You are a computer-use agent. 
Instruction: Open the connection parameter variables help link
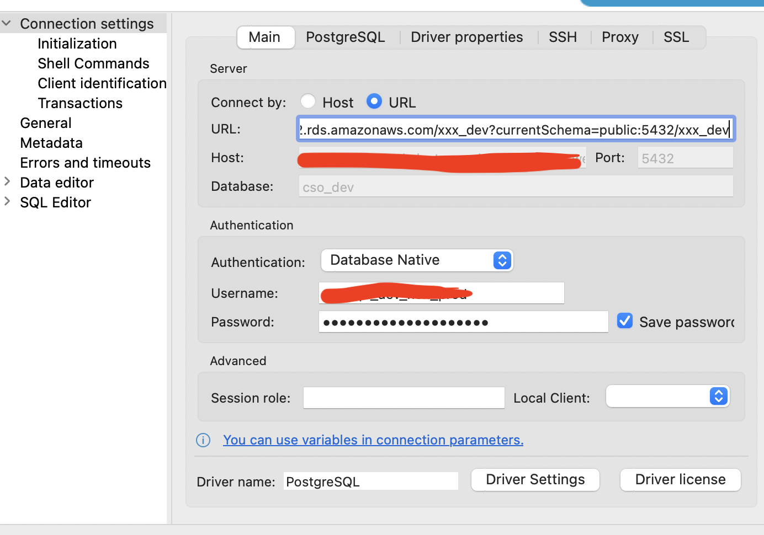[373, 440]
